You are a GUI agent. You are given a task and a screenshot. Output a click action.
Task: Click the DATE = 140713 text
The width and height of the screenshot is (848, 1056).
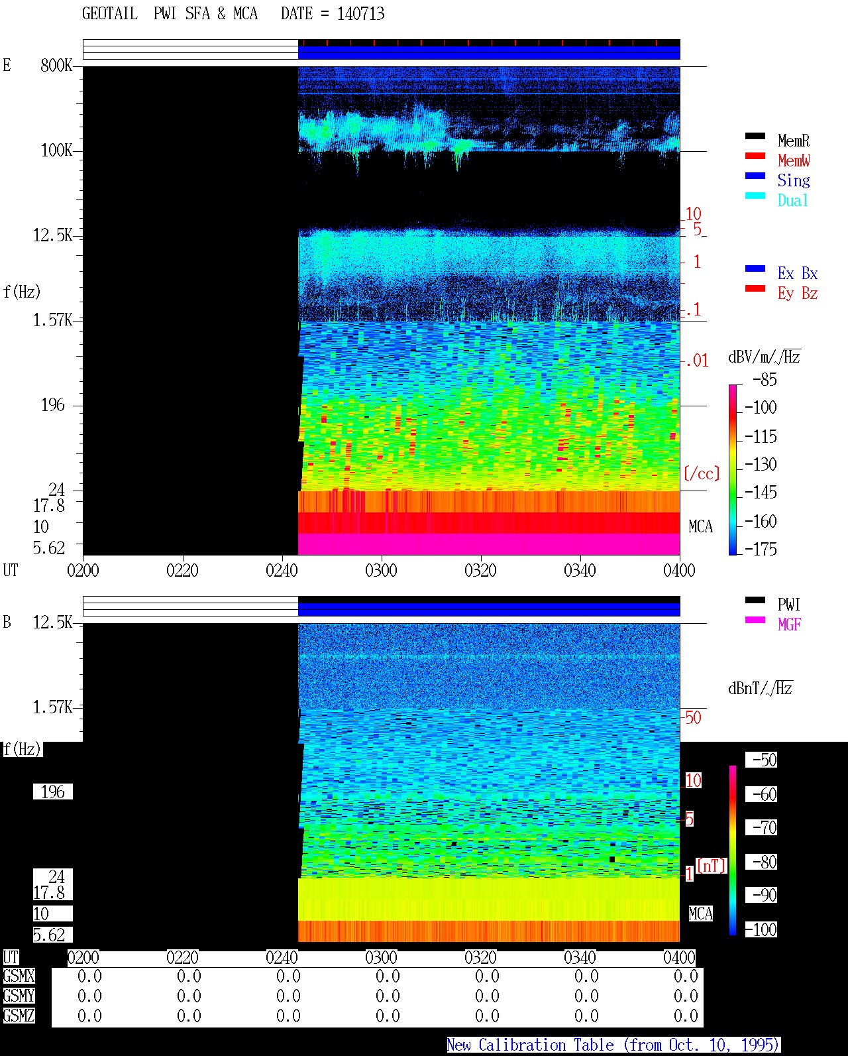pos(333,14)
